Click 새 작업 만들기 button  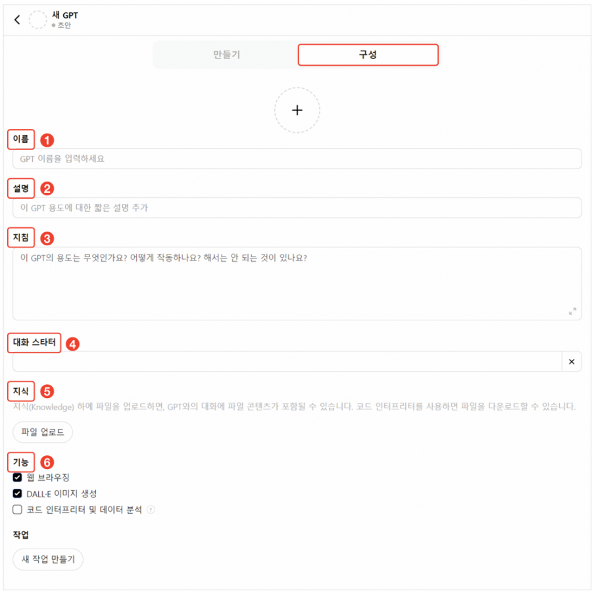click(48, 559)
